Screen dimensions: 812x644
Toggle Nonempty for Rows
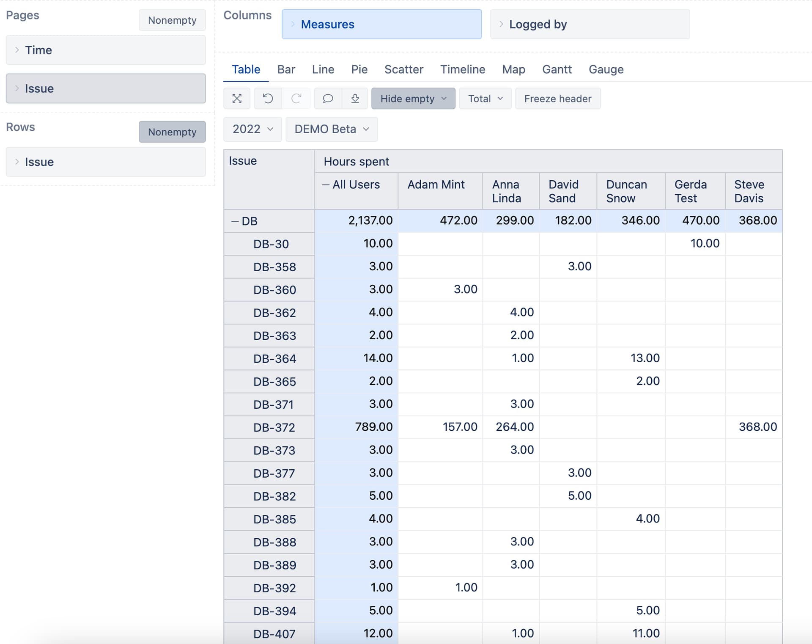172,132
